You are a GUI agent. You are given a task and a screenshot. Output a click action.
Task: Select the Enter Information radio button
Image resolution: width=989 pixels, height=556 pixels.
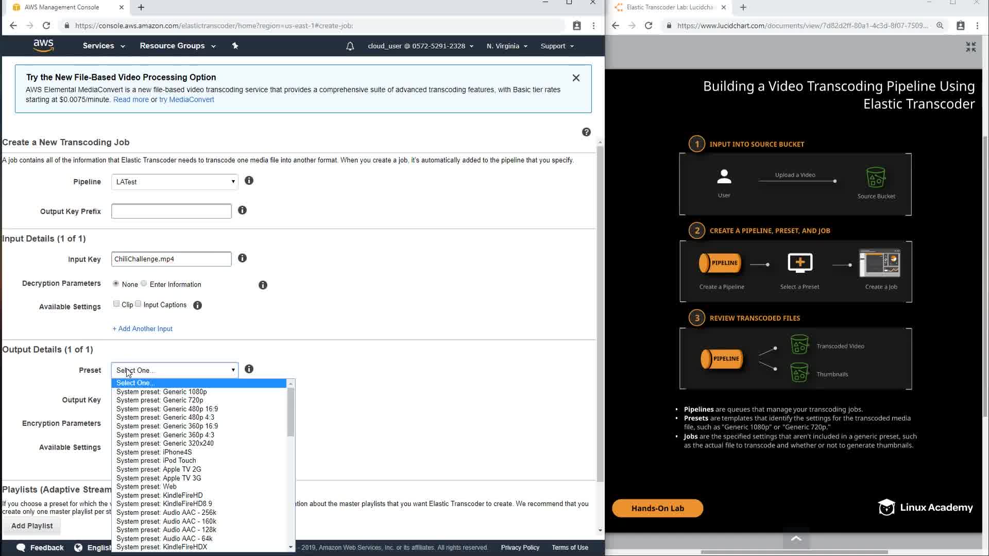tap(144, 284)
